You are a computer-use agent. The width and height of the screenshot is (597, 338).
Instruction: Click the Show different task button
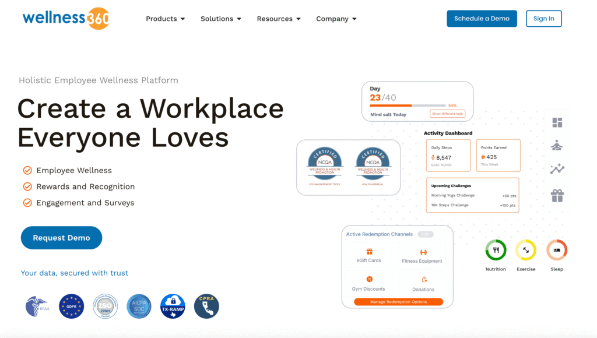[x=447, y=114]
